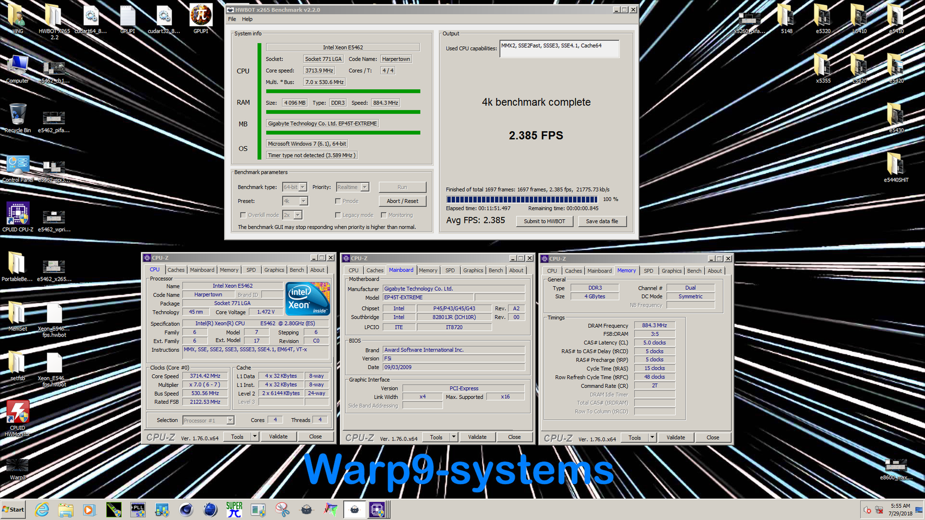The width and height of the screenshot is (925, 520).
Task: Click the 2.385 FPS result text
Action: (x=536, y=136)
